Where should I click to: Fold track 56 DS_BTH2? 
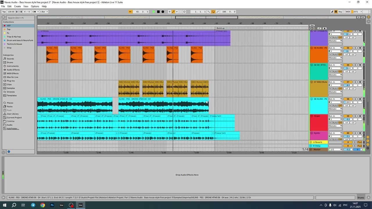click(312, 65)
